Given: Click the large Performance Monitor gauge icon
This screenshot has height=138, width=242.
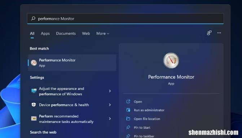Looking at the screenshot, I should click(x=171, y=60).
